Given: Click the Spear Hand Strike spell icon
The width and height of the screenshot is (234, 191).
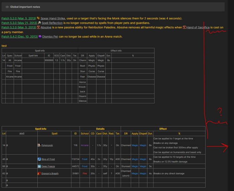Looking at the screenshot, I should click(38, 18).
